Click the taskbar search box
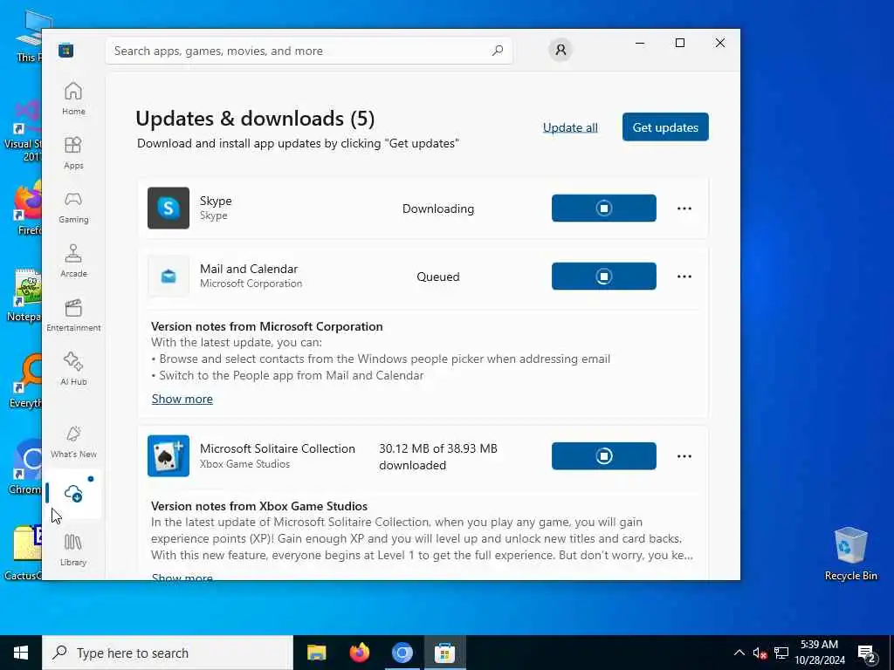The width and height of the screenshot is (894, 670). (168, 653)
